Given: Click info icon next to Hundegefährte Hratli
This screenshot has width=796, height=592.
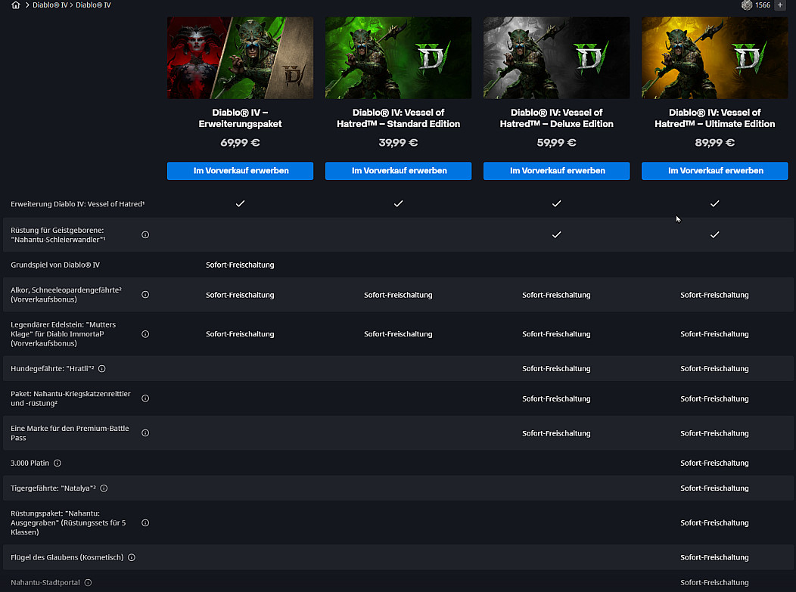Looking at the screenshot, I should (x=101, y=369).
